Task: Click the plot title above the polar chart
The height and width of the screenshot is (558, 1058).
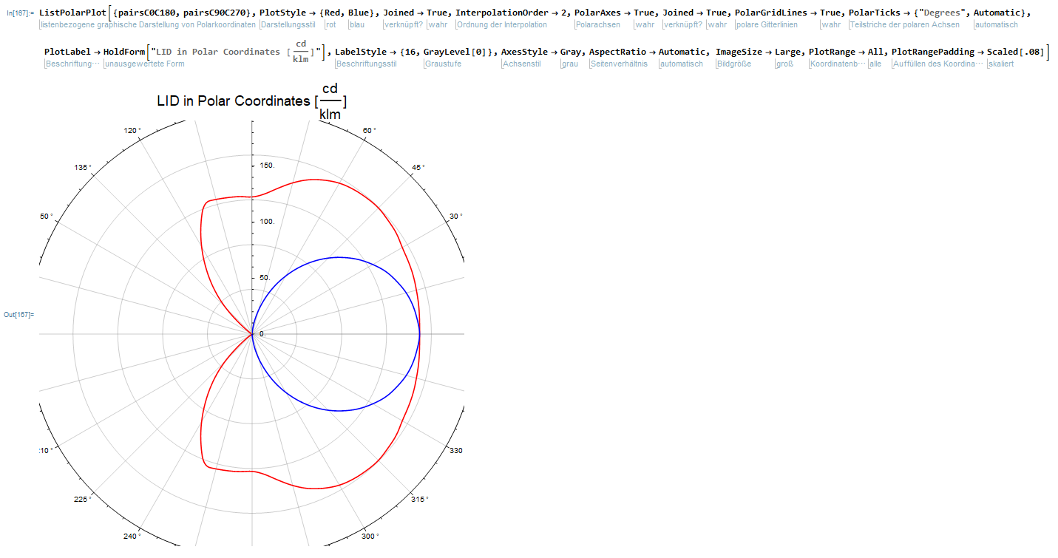Action: pyautogui.click(x=252, y=101)
